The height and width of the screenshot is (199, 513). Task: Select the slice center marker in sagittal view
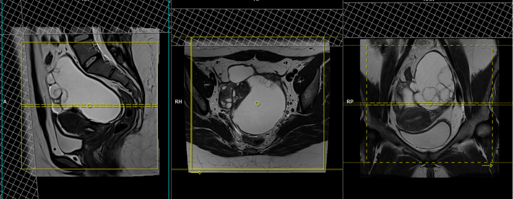coord(90,105)
